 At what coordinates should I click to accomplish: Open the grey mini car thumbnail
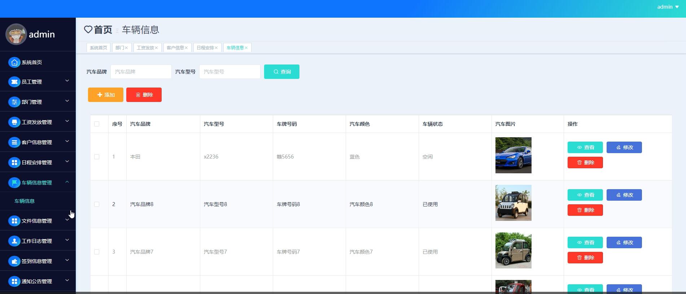tap(514, 250)
